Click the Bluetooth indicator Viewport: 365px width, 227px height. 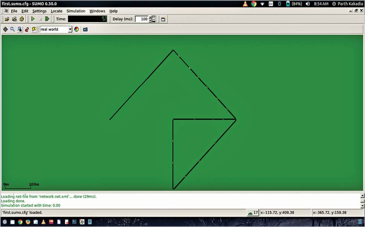tap(279, 4)
